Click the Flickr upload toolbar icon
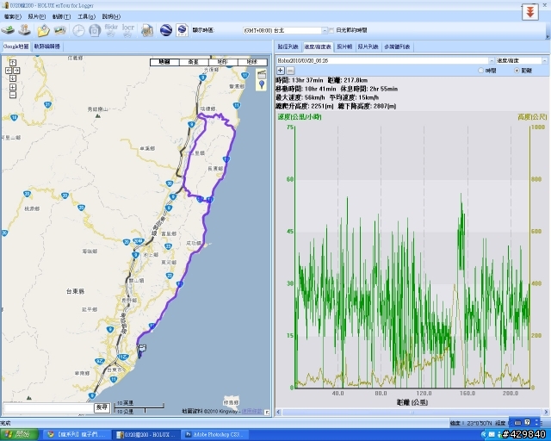This screenshot has height=441, width=551. 112,30
